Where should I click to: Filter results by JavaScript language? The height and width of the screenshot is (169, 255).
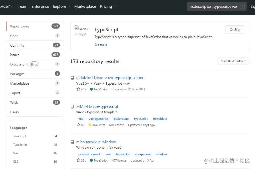tap(20, 136)
